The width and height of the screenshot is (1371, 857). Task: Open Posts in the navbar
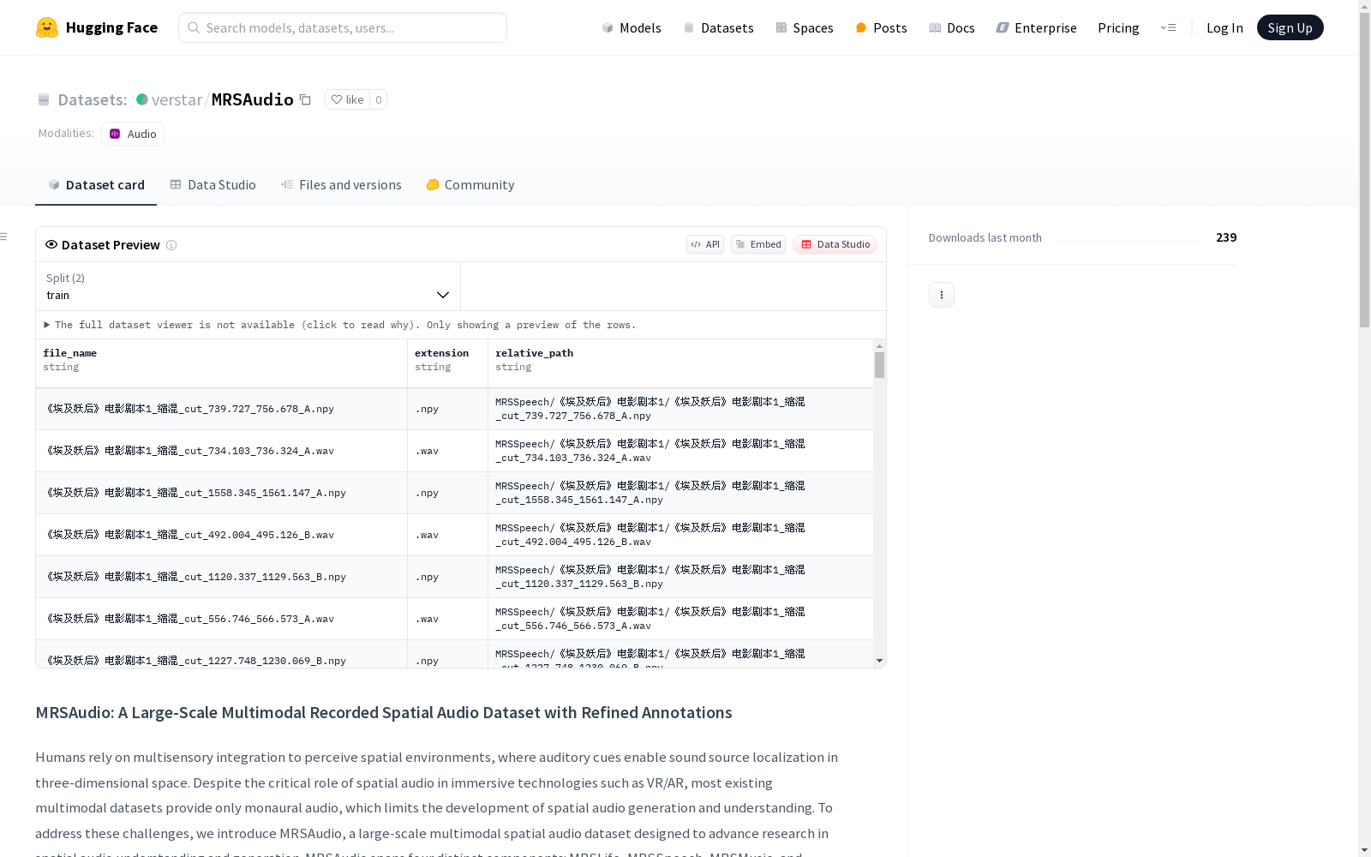[x=881, y=27]
